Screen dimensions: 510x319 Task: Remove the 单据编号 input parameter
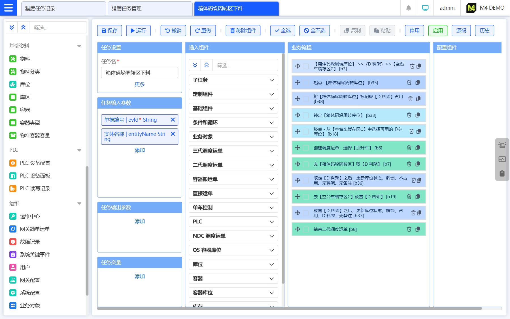[x=173, y=120]
